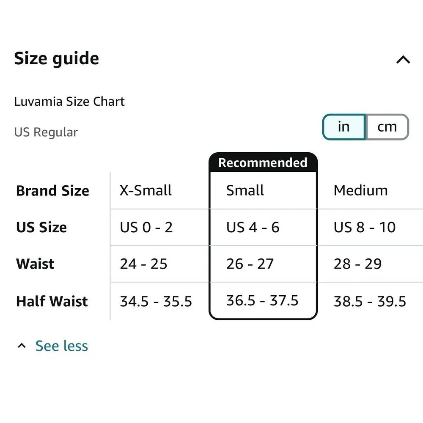
Task: Click the Luvamia Size Chart title
Action: click(69, 102)
